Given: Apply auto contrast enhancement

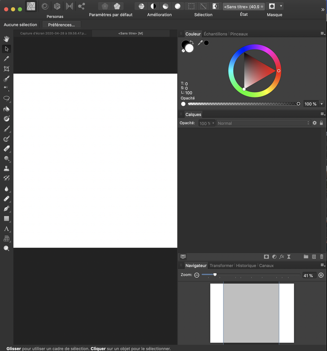Looking at the screenshot, I should 154,6.
